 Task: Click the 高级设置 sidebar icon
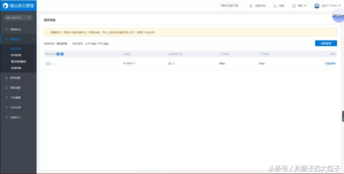pyautogui.click(x=7, y=87)
